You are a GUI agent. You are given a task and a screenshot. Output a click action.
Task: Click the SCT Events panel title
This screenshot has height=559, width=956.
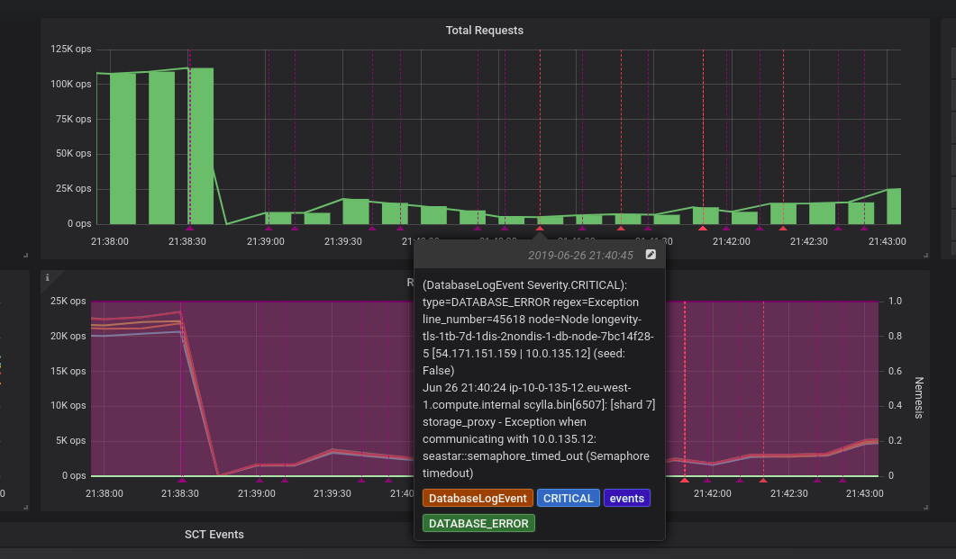pyautogui.click(x=214, y=534)
